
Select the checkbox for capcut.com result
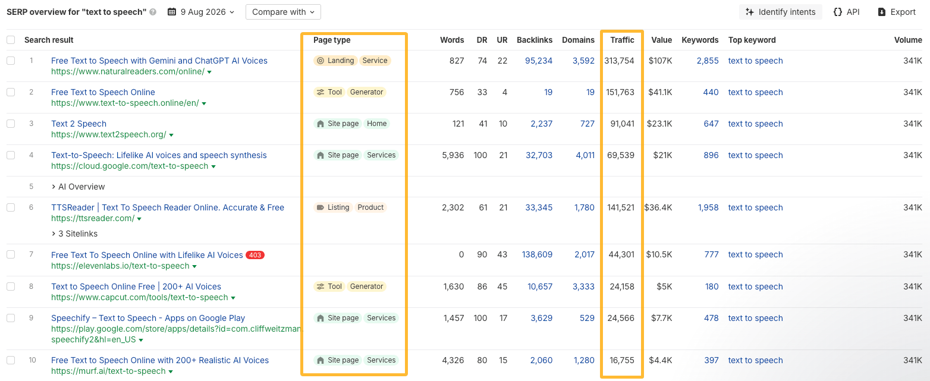coord(11,286)
